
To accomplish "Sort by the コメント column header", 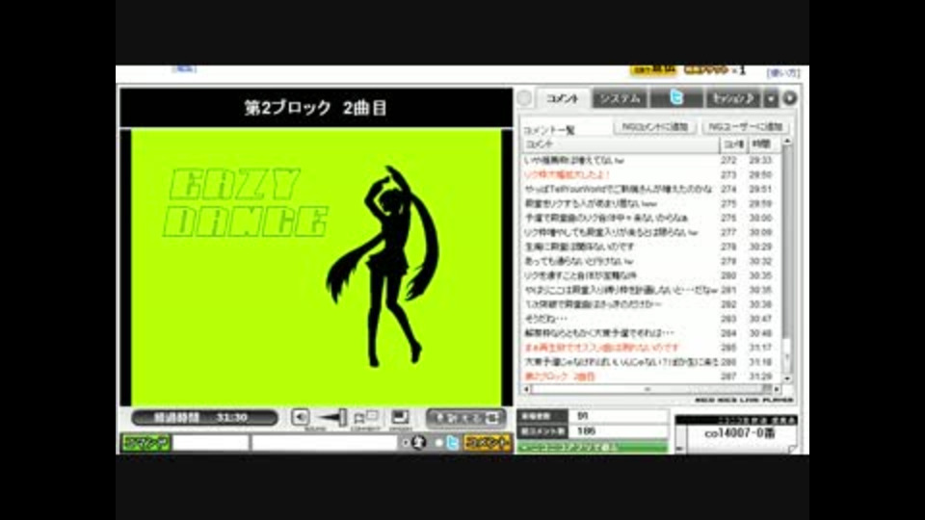I will (x=620, y=144).
